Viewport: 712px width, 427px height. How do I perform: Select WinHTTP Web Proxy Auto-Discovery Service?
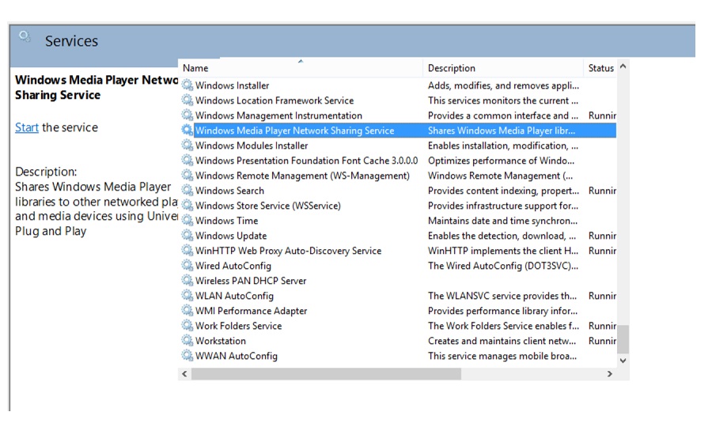pyautogui.click(x=288, y=251)
